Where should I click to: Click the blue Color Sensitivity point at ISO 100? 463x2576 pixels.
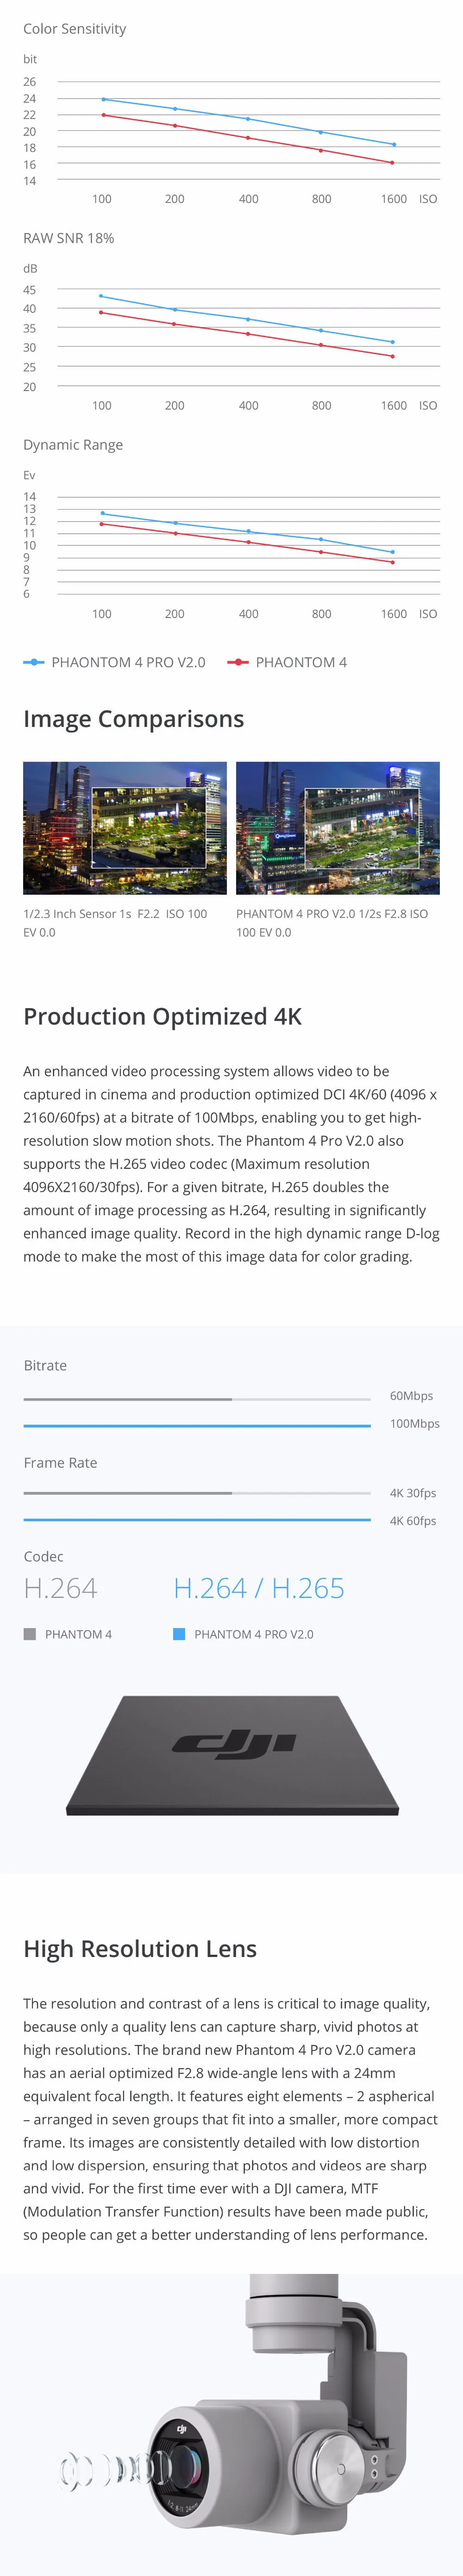[x=103, y=99]
